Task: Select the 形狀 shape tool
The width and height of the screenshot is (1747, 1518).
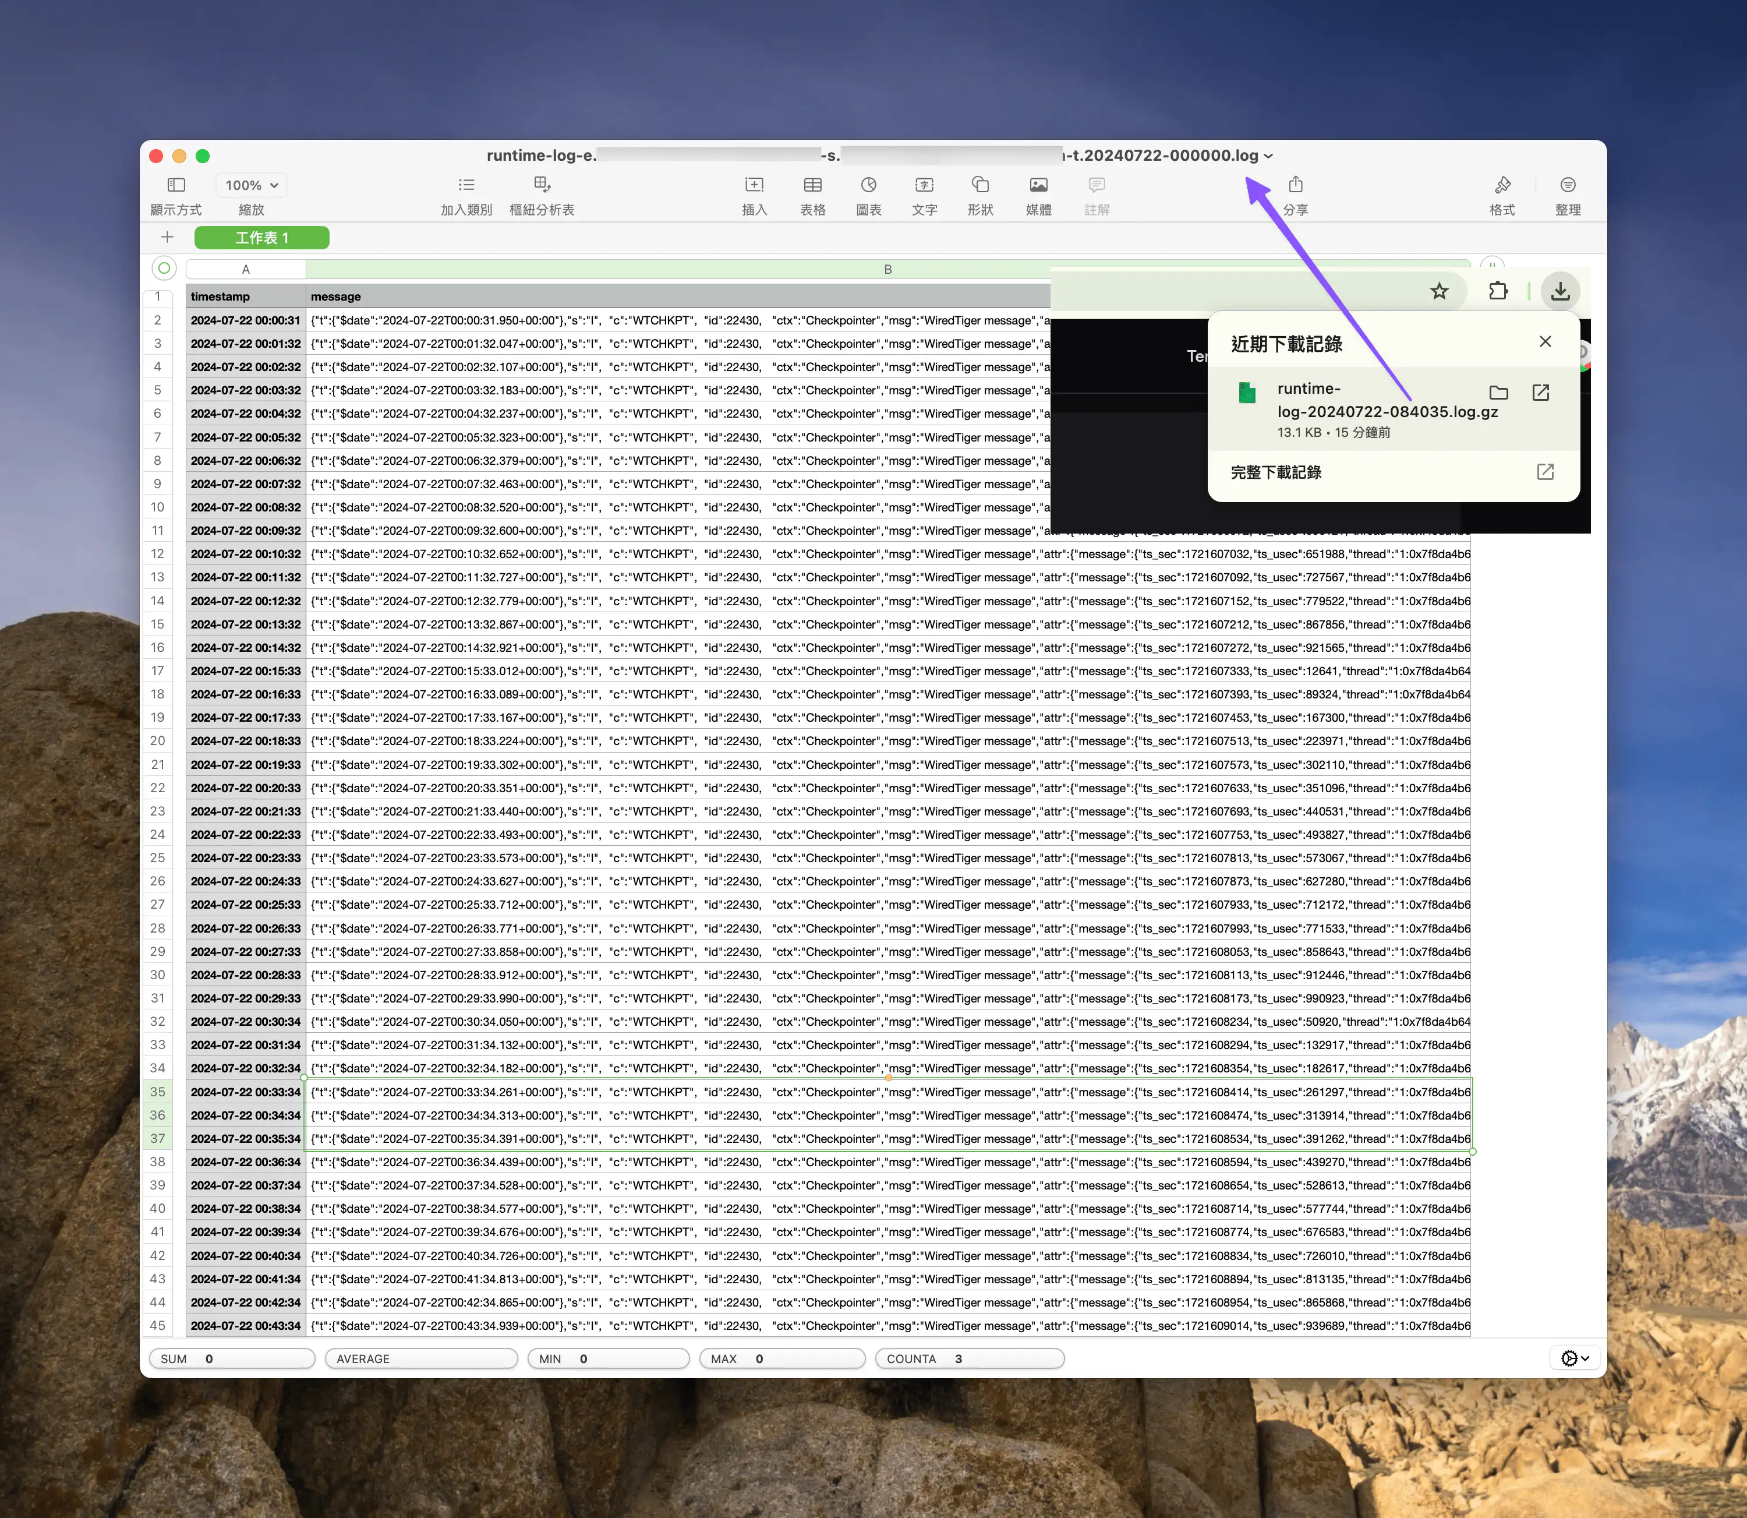Action: [980, 193]
